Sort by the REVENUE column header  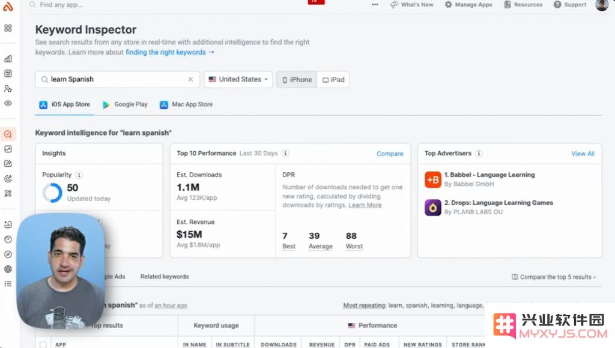pyautogui.click(x=322, y=344)
